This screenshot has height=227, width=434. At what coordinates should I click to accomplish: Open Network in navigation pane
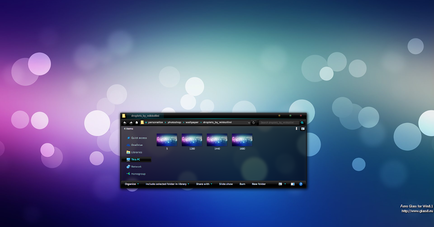click(134, 166)
